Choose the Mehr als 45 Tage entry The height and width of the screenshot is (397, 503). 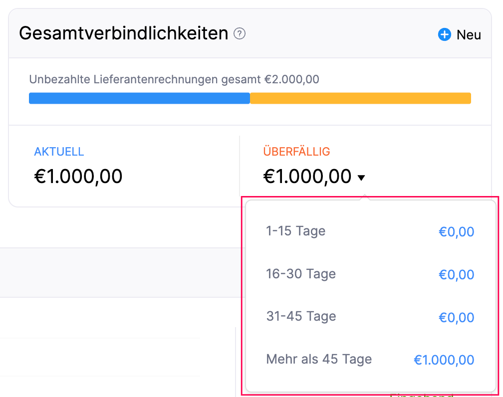(319, 359)
